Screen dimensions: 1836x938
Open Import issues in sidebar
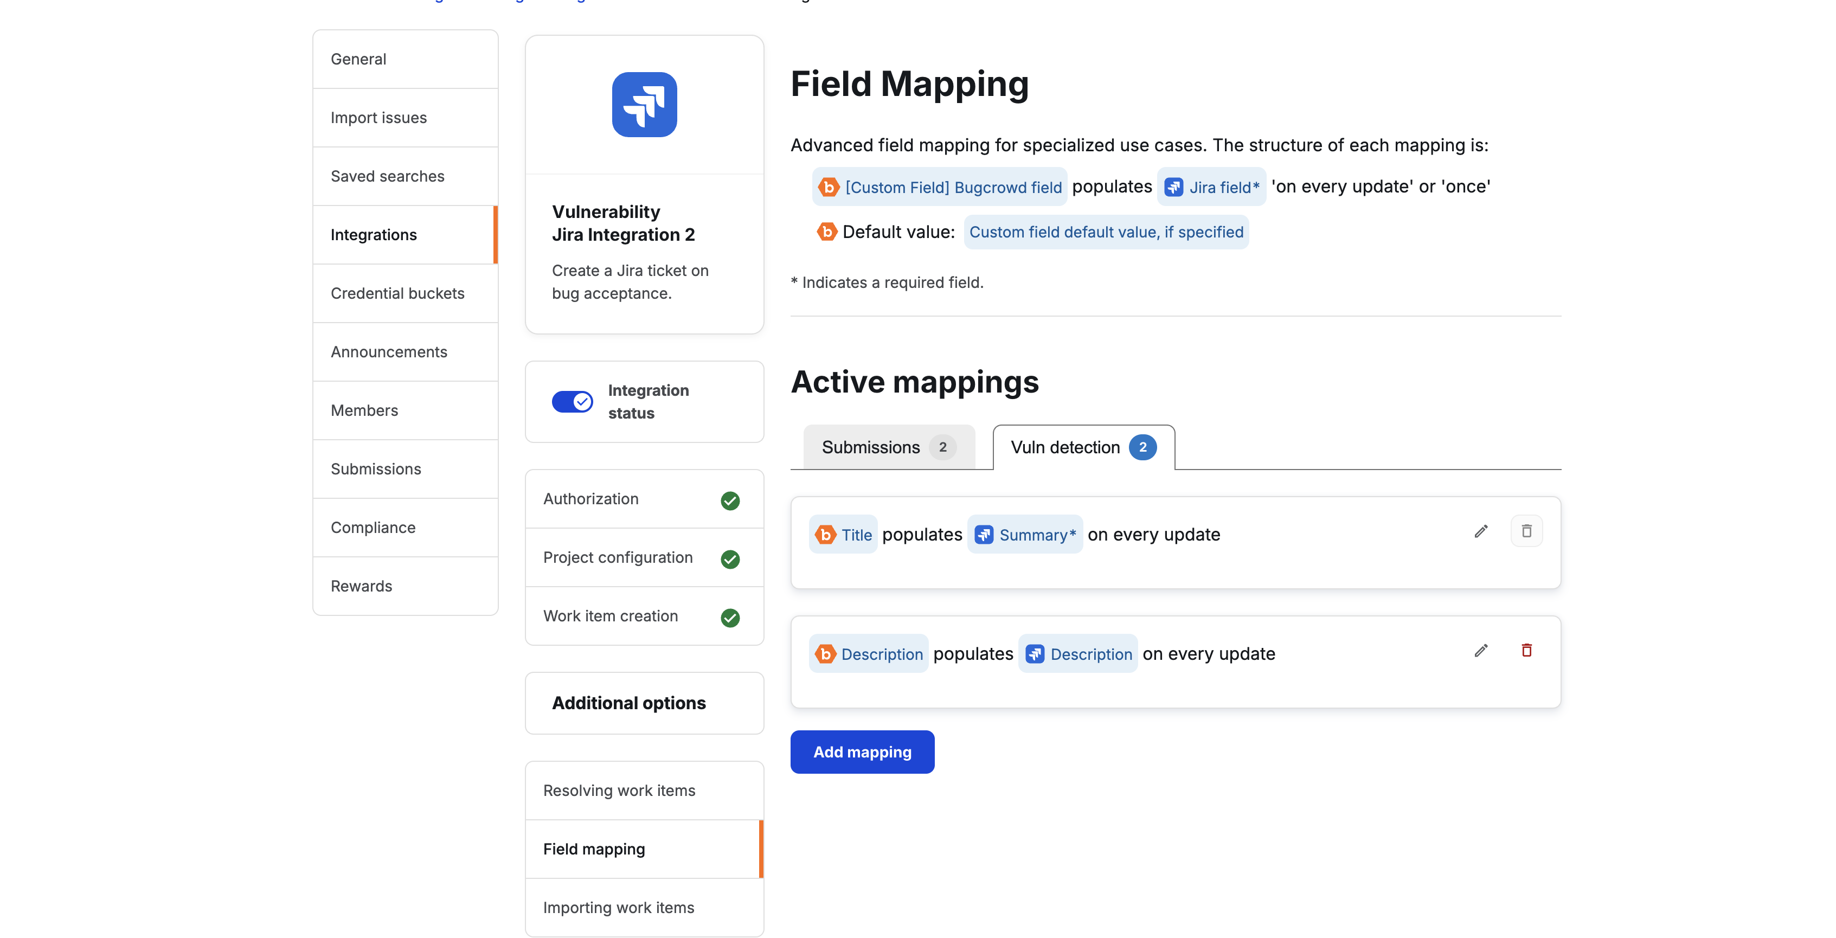click(x=405, y=118)
